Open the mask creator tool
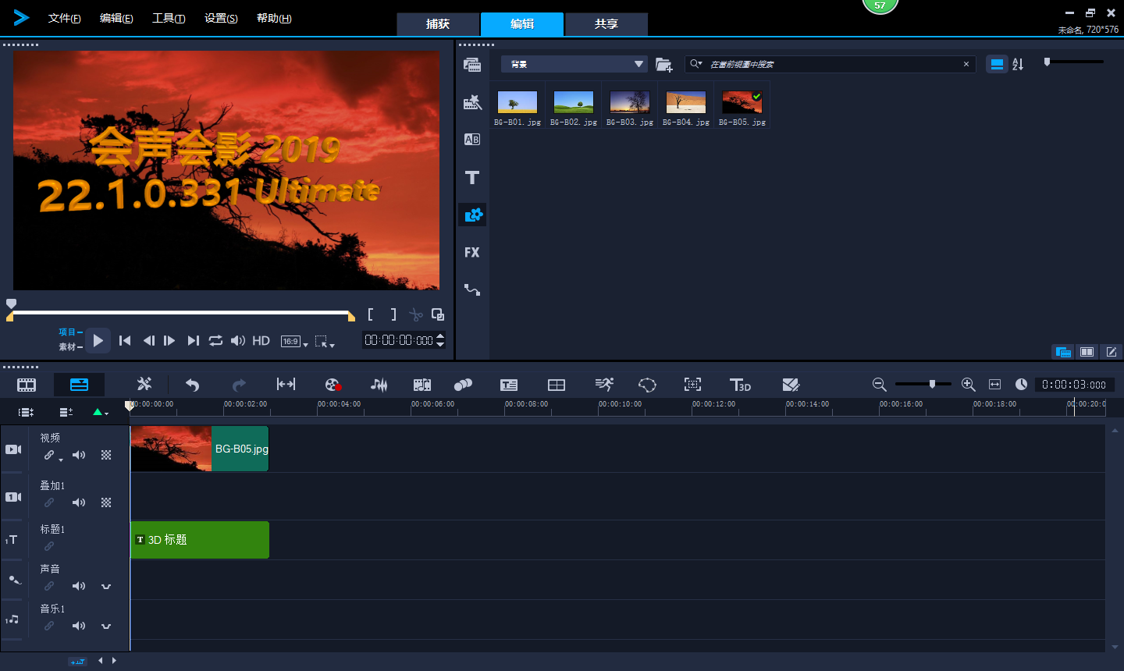Screen dimensions: 1124x671 (x=647, y=385)
